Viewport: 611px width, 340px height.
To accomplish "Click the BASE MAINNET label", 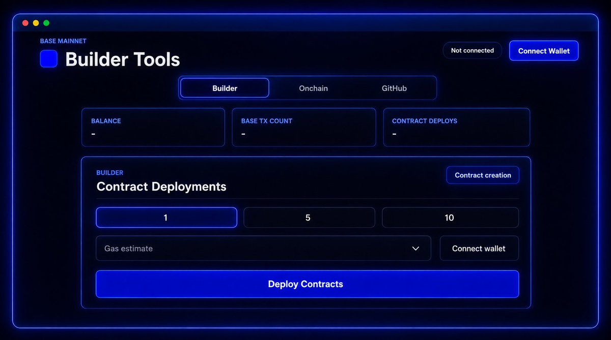I will (63, 41).
